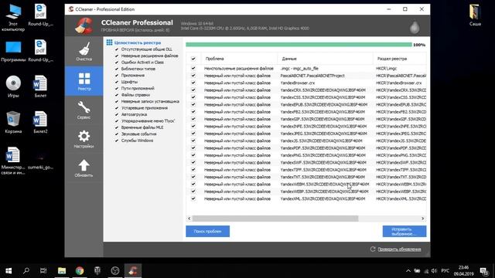Select the Корзина recycle bin icon
The image size is (495, 278).
point(13,122)
